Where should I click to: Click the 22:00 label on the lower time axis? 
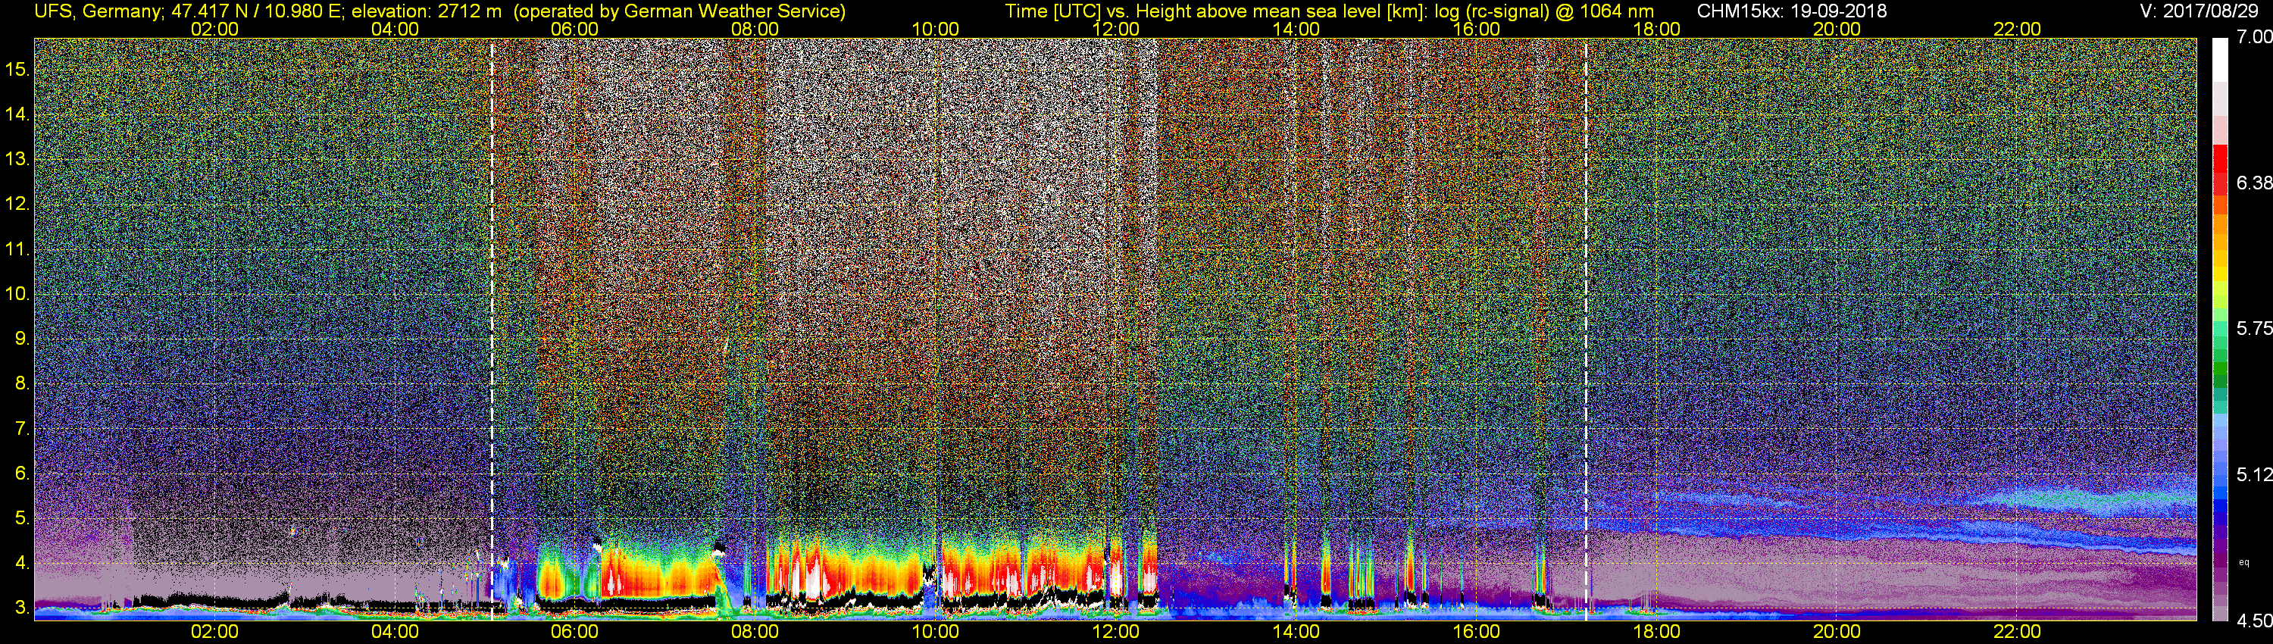point(2017,632)
